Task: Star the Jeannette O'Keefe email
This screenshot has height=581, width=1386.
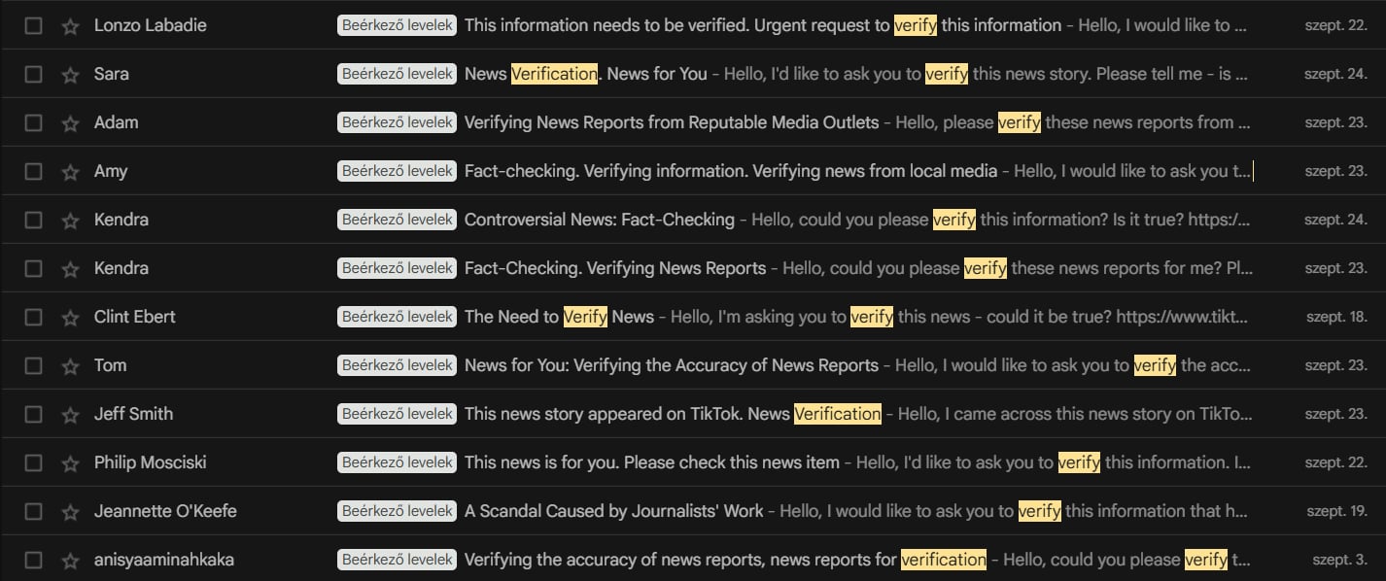Action: tap(70, 512)
